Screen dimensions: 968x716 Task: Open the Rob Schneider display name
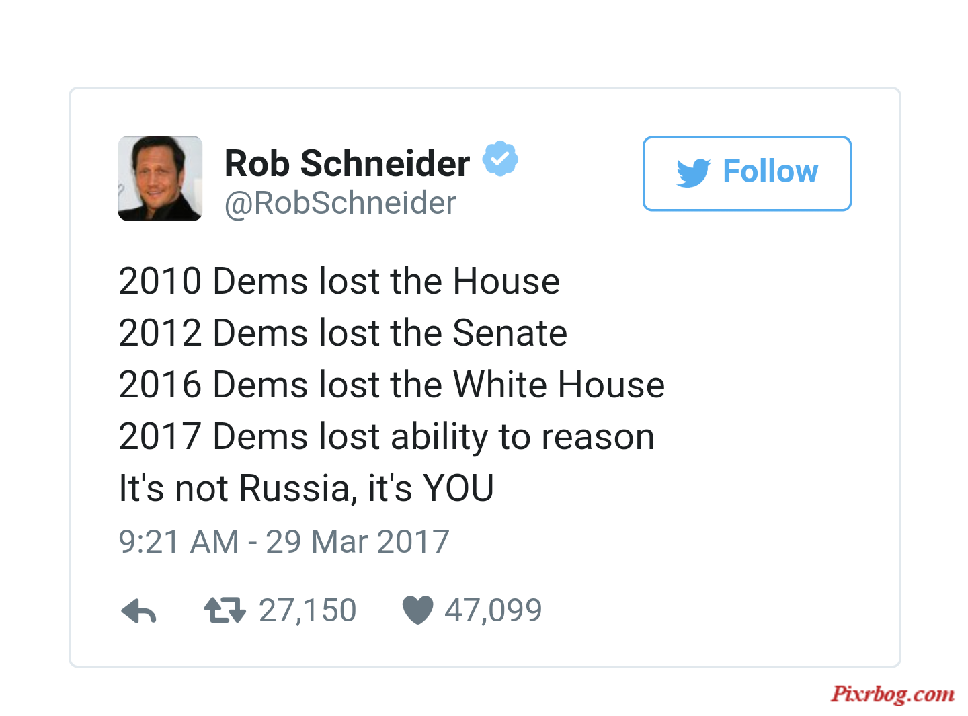(x=347, y=163)
